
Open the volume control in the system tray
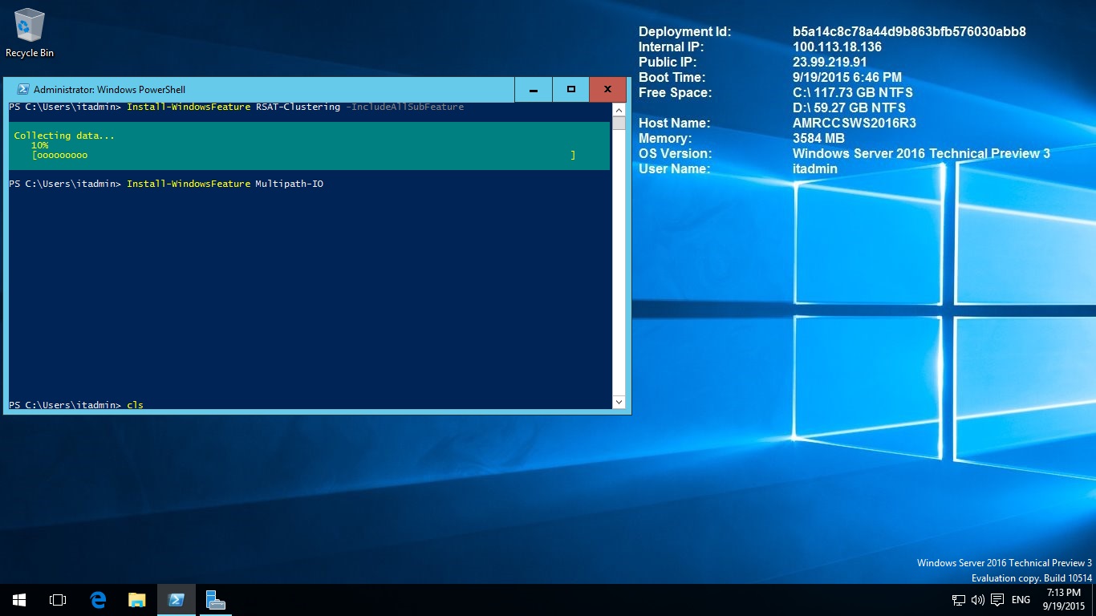(x=977, y=600)
